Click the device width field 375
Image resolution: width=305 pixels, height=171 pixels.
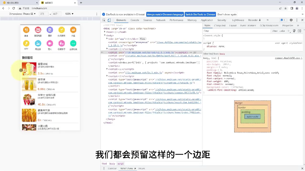[44, 14]
